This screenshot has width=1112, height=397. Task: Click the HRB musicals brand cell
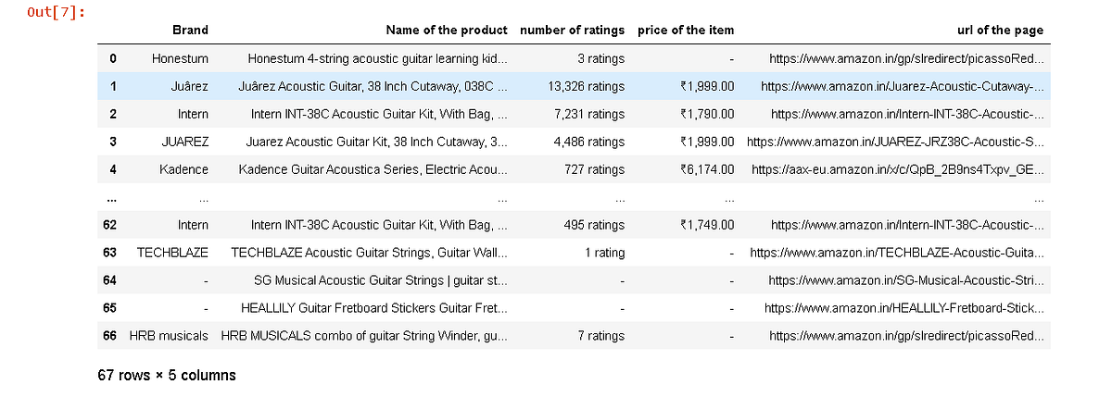[x=169, y=336]
